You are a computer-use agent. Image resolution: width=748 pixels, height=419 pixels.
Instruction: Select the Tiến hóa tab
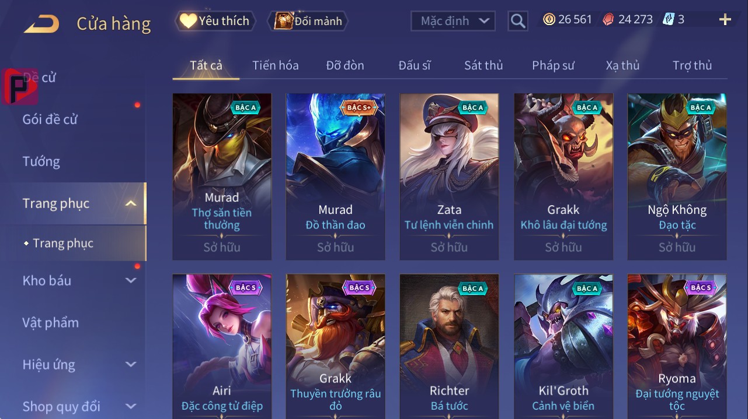tap(276, 65)
